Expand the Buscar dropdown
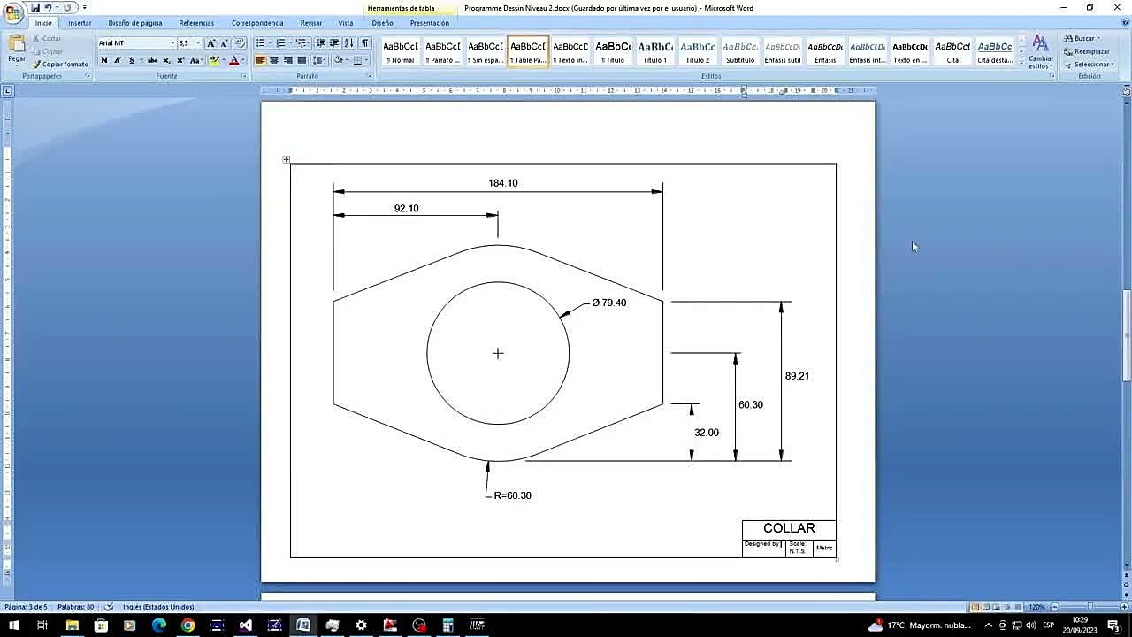This screenshot has height=637, width=1132. [x=1099, y=39]
